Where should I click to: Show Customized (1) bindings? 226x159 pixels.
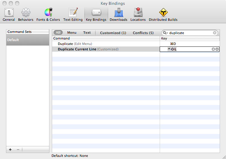click(113, 33)
